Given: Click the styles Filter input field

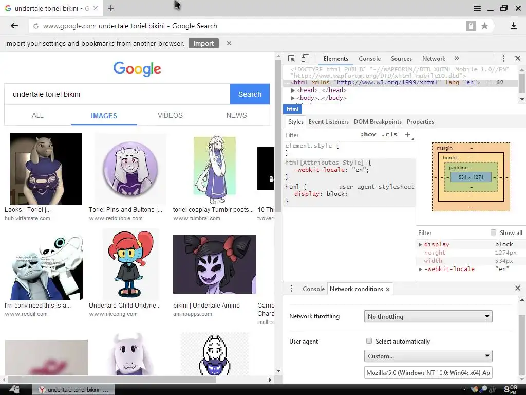Looking at the screenshot, I should click(x=321, y=135).
